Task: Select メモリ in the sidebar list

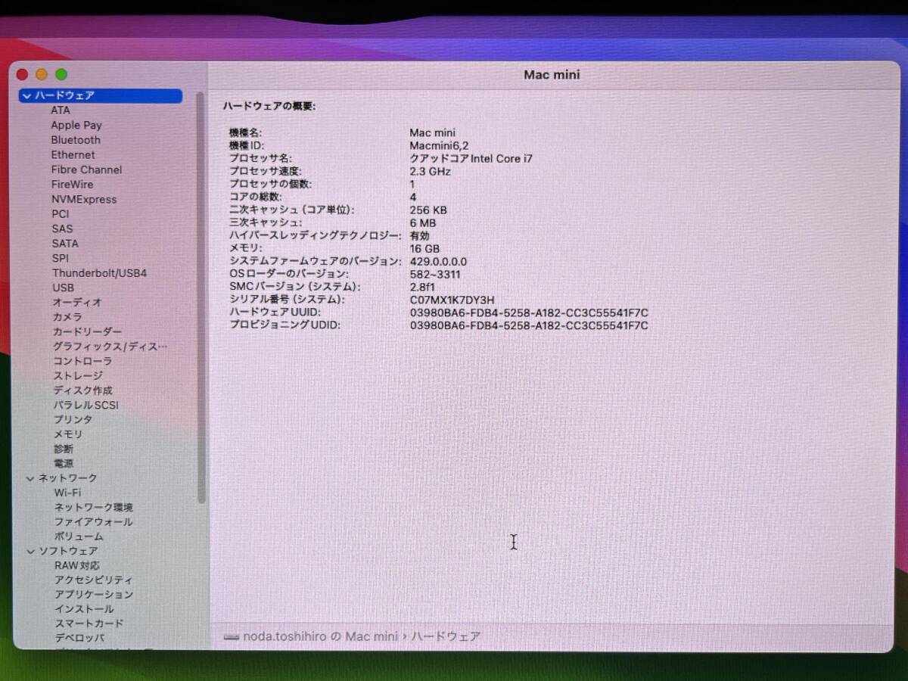Action: point(68,434)
